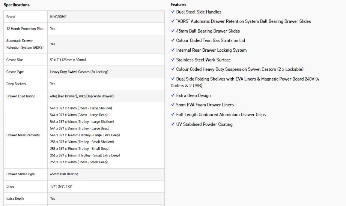Viewport: 346px width, 206px height.
Task: Click the Drive sizes value 1/4", 3/8", 1/2"
Action: 61,186
